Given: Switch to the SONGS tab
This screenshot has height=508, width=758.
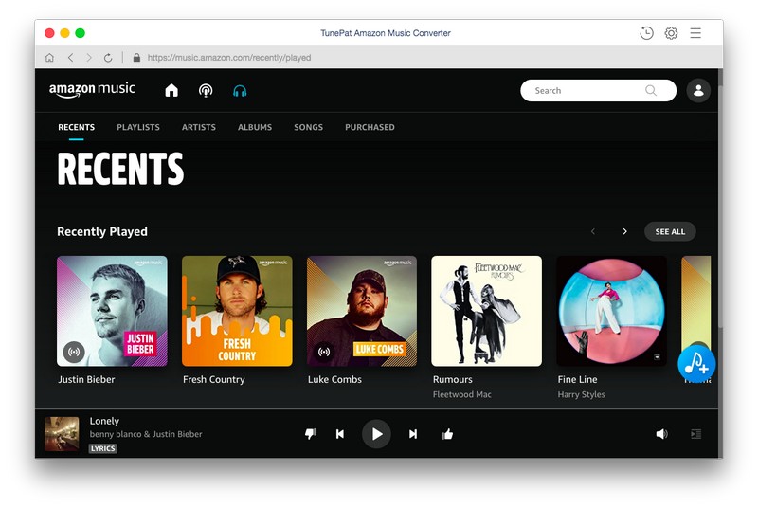Looking at the screenshot, I should coord(309,127).
